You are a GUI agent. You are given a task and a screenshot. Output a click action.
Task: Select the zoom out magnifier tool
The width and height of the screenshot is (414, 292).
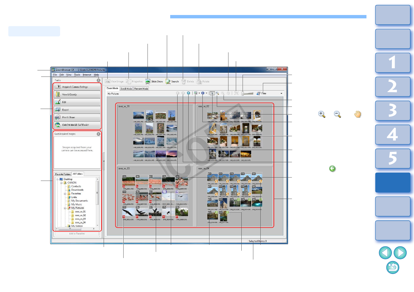pos(223,93)
